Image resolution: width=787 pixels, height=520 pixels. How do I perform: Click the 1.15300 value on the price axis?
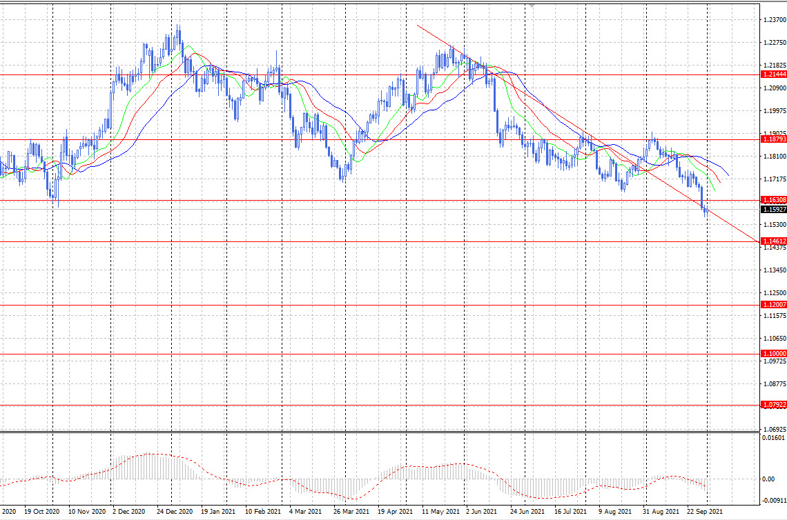point(775,225)
